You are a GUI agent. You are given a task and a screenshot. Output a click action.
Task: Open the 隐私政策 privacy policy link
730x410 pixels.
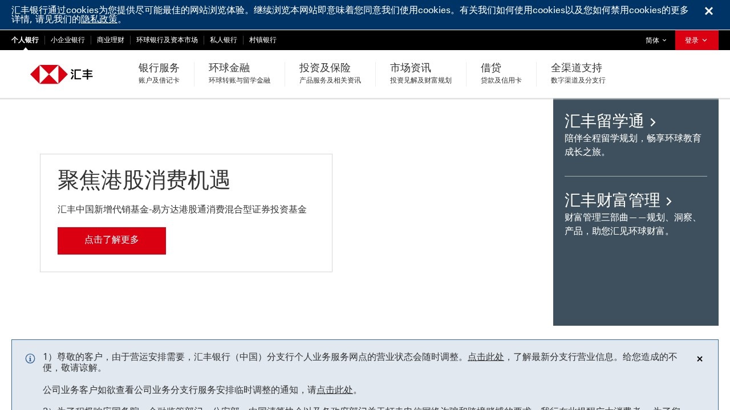(x=99, y=19)
